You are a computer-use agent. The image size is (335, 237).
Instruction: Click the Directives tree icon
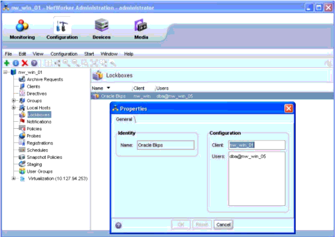(22, 93)
